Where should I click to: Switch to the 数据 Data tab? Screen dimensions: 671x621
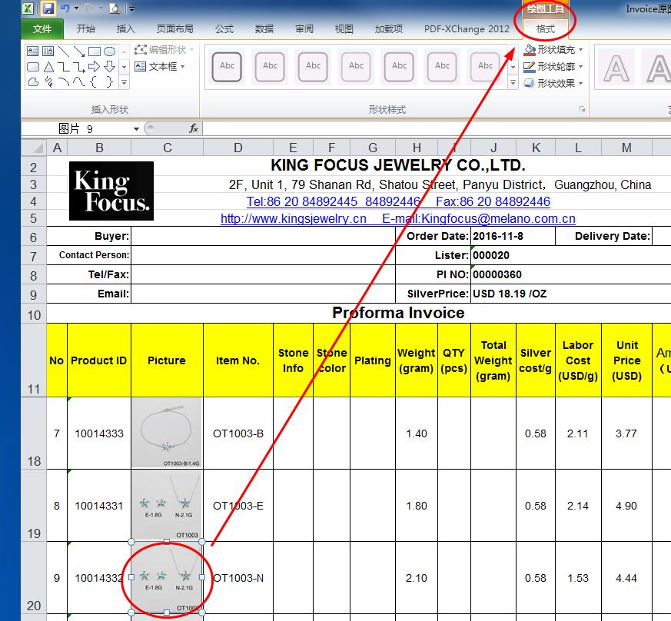click(x=264, y=28)
